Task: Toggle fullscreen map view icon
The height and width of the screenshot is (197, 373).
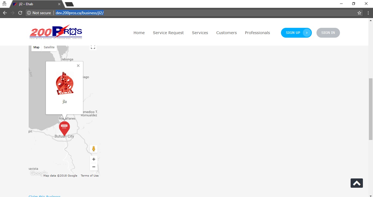Action: point(93,47)
